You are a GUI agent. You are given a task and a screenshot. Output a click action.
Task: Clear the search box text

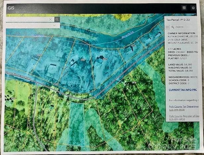click(x=50, y=19)
